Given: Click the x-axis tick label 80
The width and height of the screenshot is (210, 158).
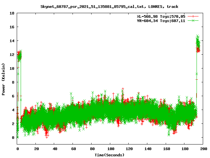Looking at the screenshot, I should [92, 149].
